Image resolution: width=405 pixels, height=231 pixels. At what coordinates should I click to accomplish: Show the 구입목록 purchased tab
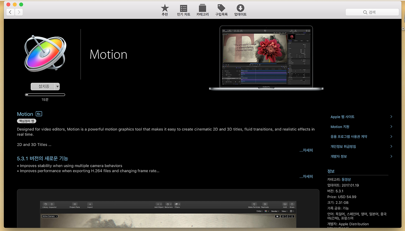pyautogui.click(x=221, y=10)
